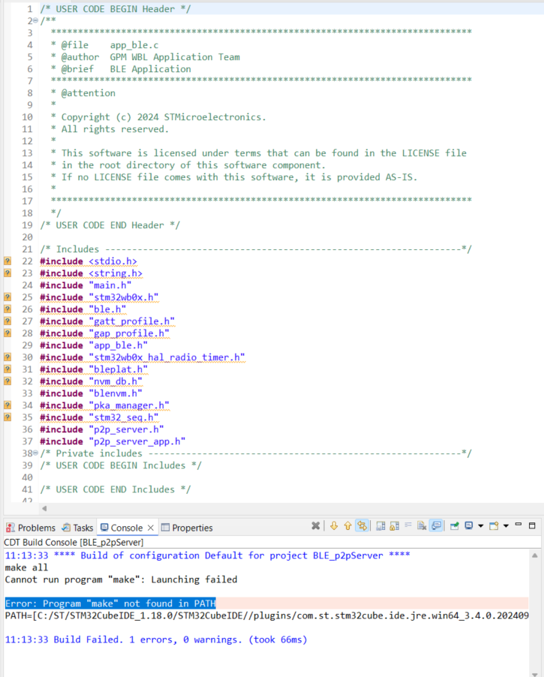
Task: Click console vertical scrollbar down arrow
Action: [535, 674]
